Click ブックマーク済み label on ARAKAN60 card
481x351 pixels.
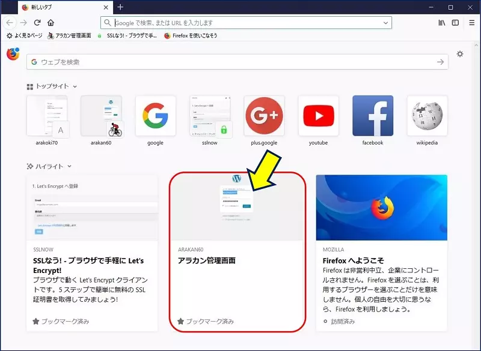pos(210,322)
